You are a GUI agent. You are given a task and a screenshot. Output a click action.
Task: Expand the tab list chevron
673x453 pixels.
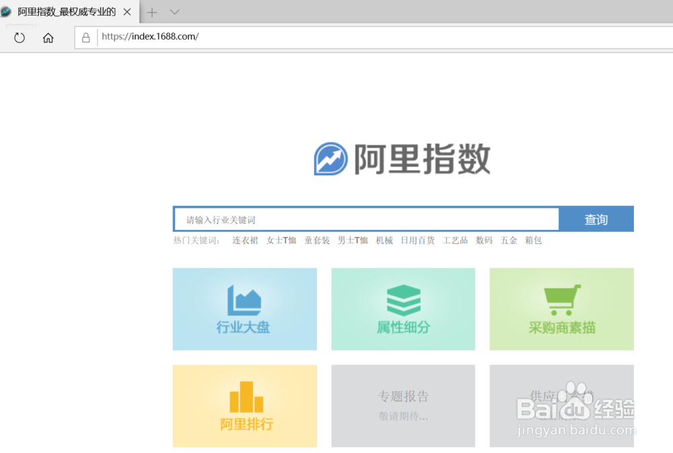click(x=174, y=12)
